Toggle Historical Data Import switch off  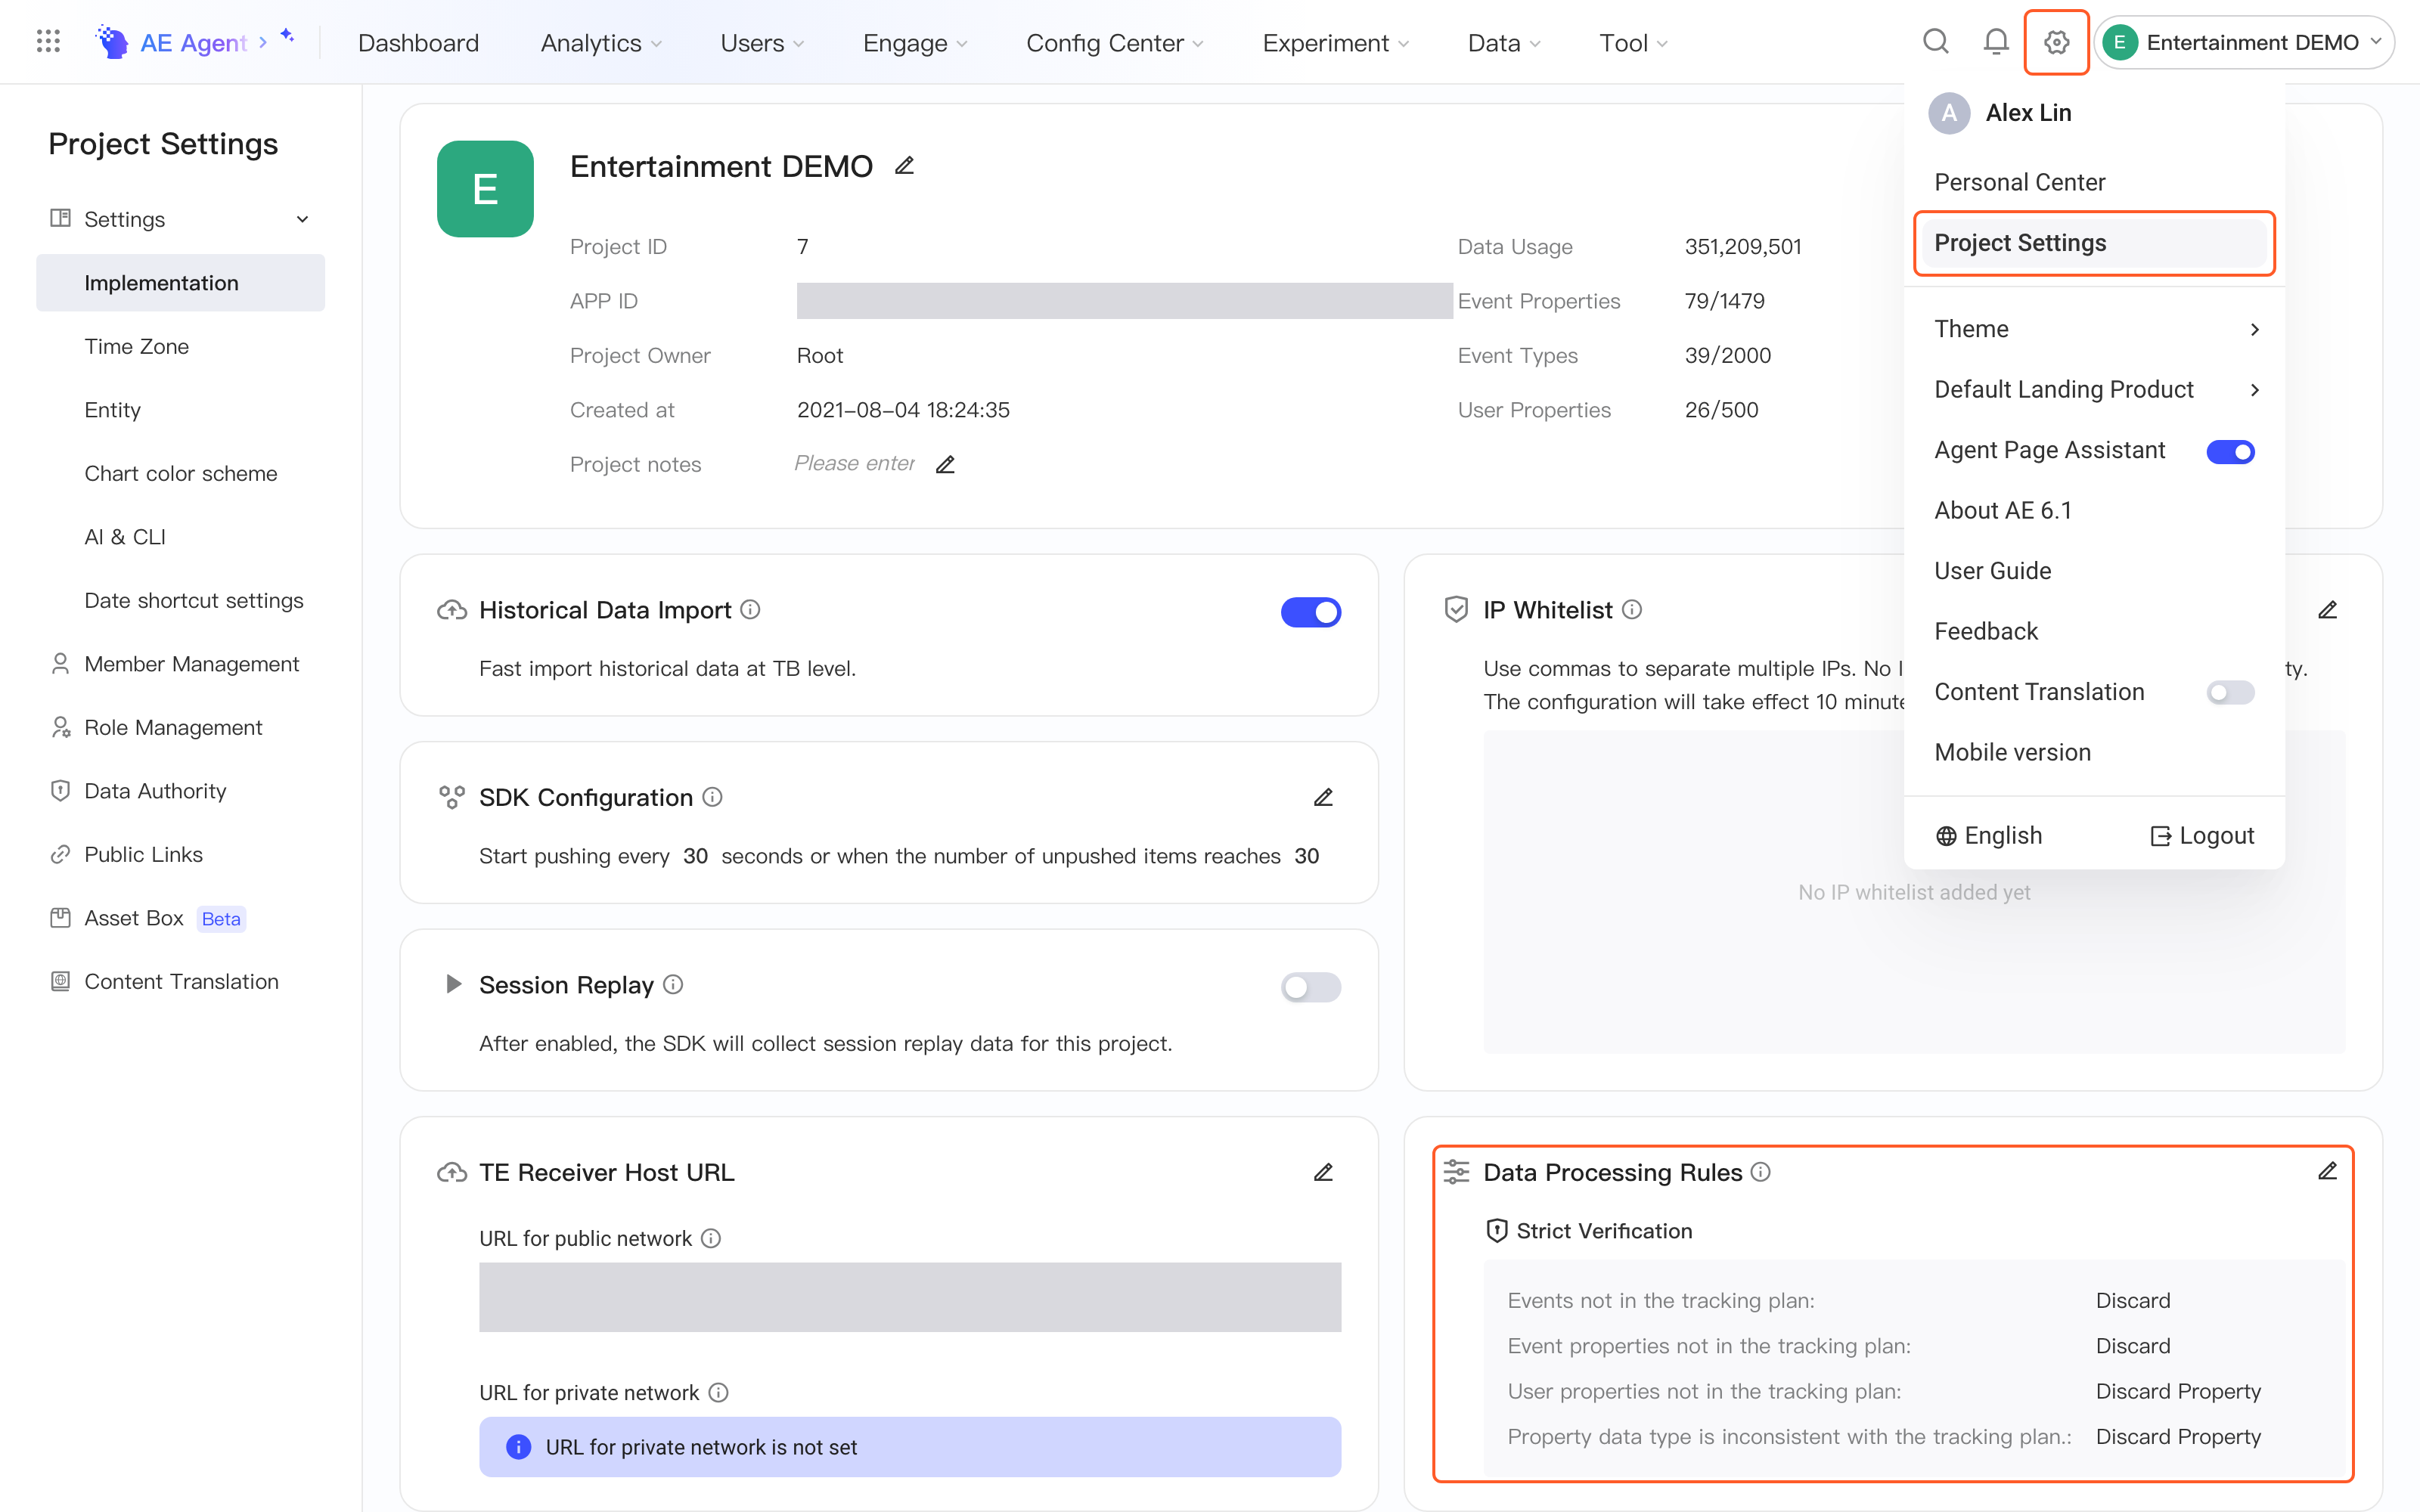1311,612
